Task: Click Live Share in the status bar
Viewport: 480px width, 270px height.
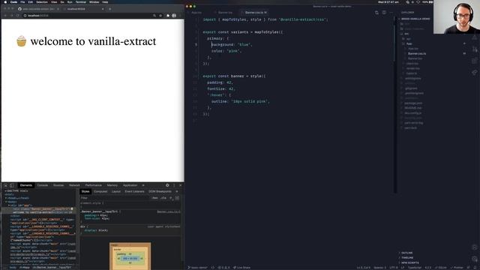Action: tap(241, 268)
